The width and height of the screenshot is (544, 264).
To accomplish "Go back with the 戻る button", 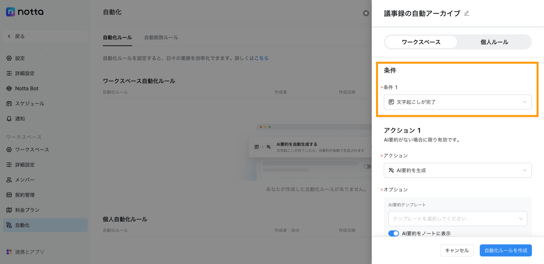I will point(45,36).
